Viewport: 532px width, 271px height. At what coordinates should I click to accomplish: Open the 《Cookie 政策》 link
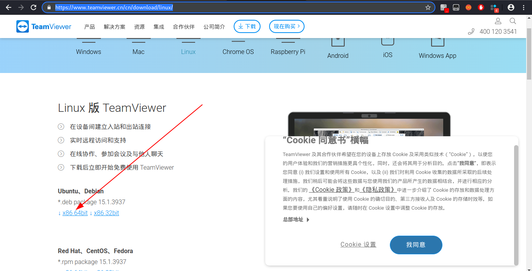pyautogui.click(x=331, y=190)
